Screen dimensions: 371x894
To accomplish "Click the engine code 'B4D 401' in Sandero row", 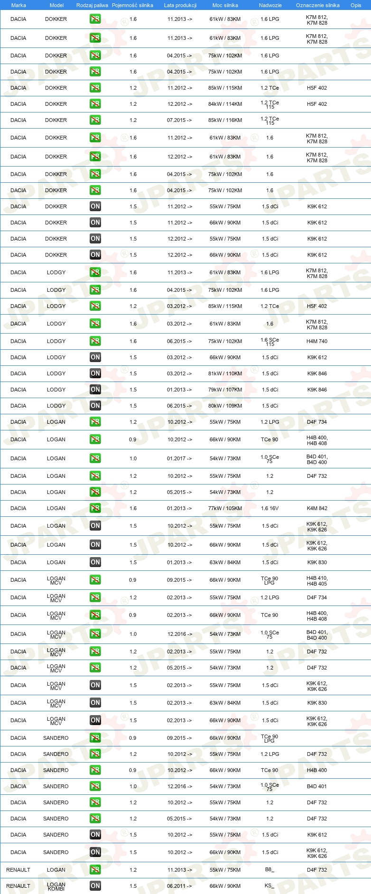I will point(317,786).
